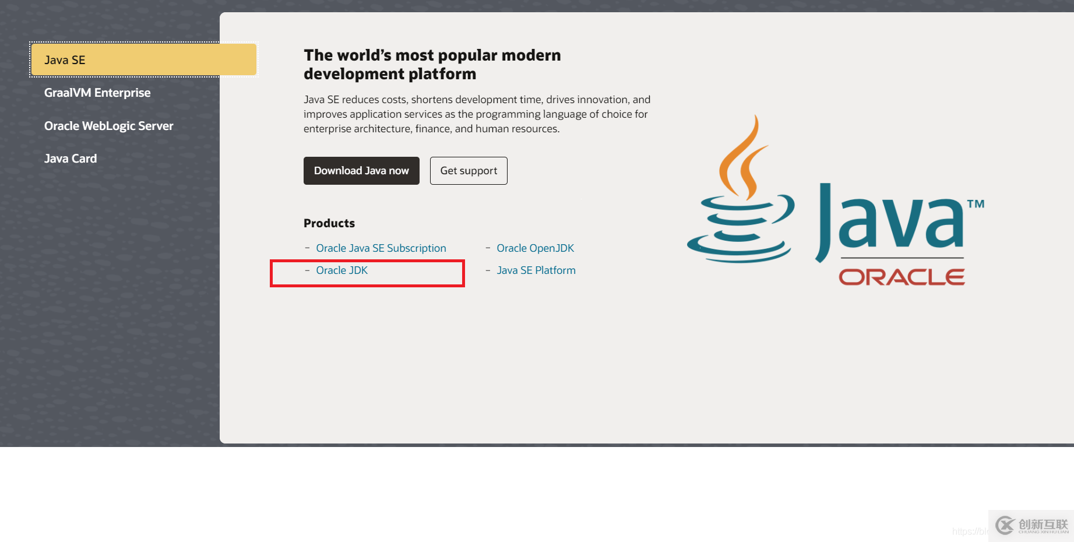Click the Get support button
Image resolution: width=1074 pixels, height=542 pixels.
pyautogui.click(x=469, y=171)
